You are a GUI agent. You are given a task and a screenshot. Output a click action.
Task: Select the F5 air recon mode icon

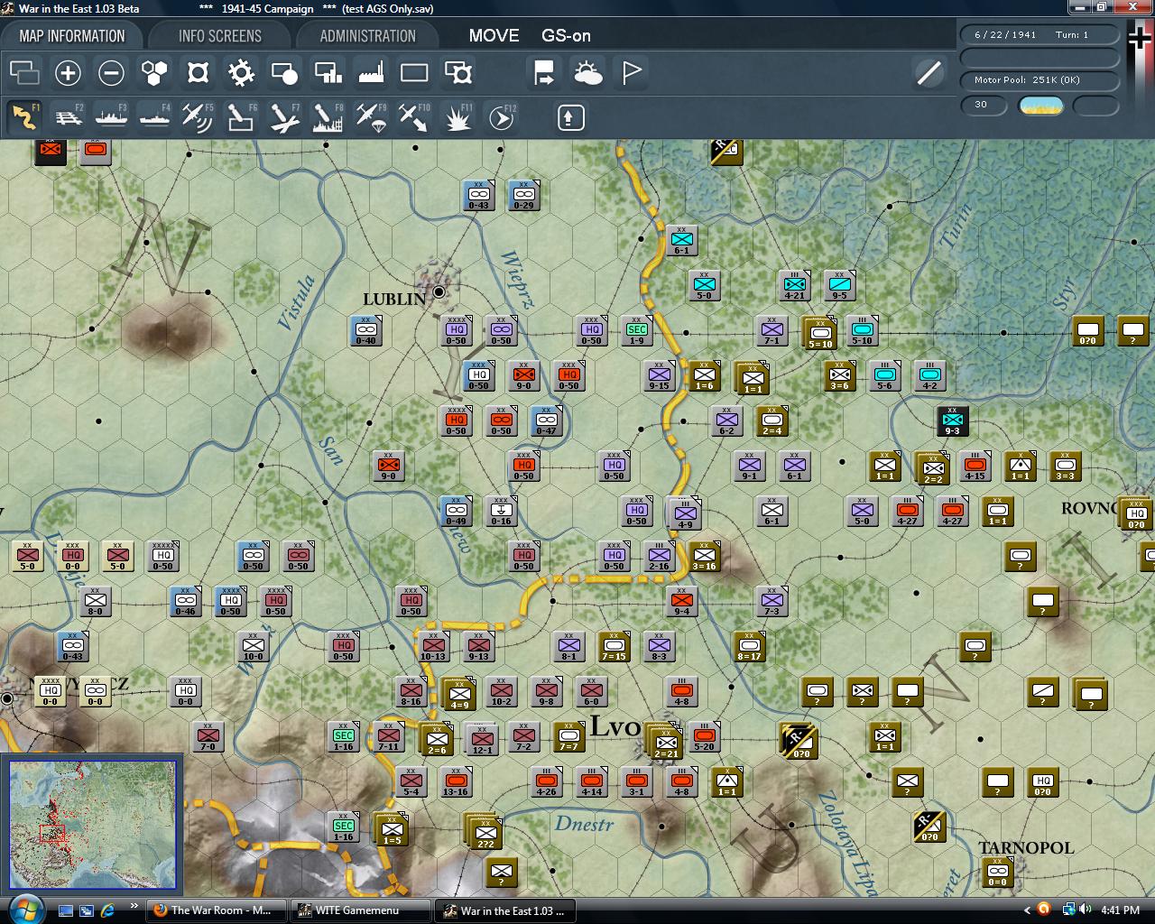198,117
